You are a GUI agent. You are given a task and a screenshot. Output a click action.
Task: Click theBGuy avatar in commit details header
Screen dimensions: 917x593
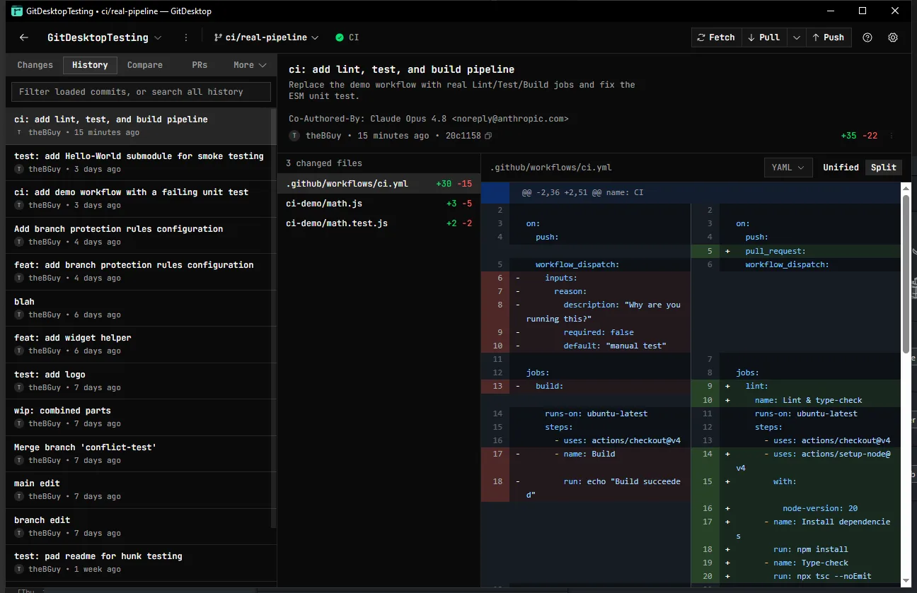pos(294,136)
